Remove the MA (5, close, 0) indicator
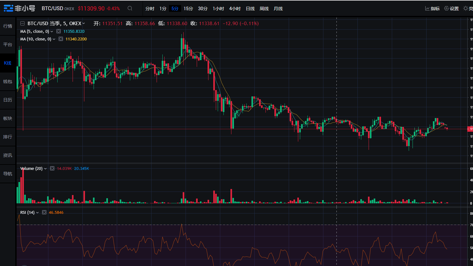The height and width of the screenshot is (266, 473). (58, 31)
